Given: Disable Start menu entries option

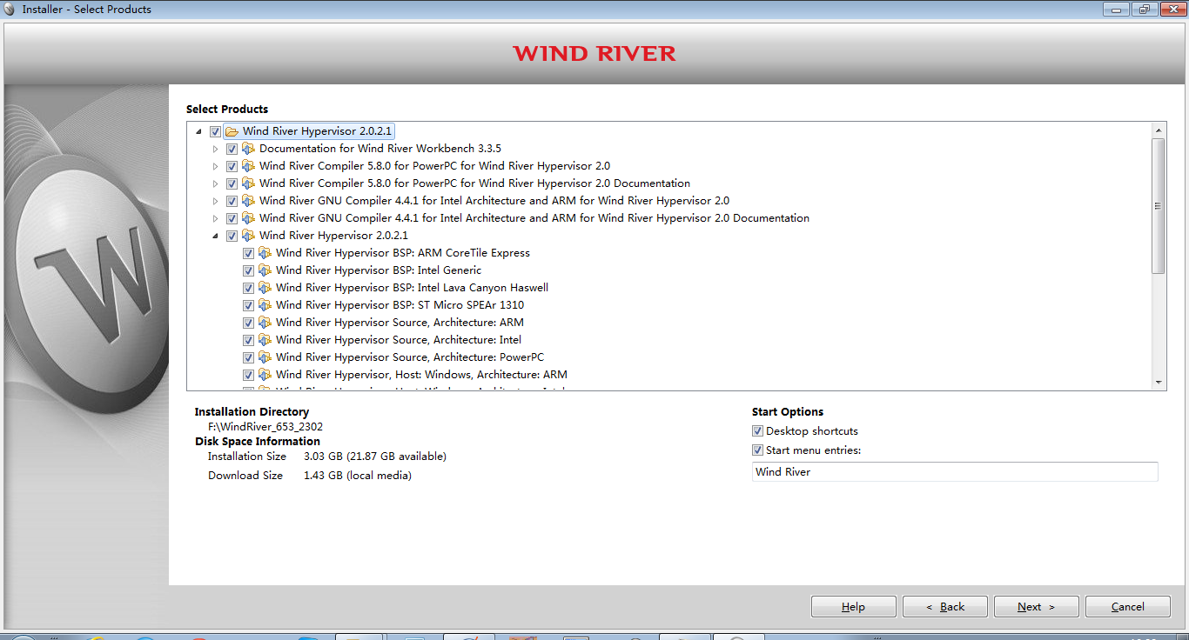Looking at the screenshot, I should (x=757, y=450).
